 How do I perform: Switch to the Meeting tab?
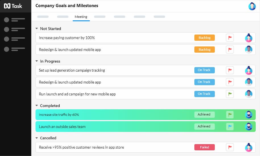click(81, 17)
